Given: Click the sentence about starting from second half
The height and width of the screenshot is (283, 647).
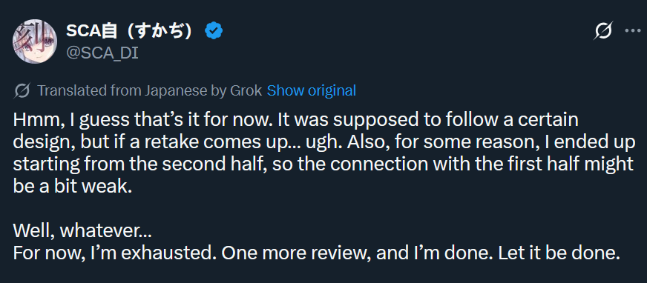Looking at the screenshot, I should [323, 164].
